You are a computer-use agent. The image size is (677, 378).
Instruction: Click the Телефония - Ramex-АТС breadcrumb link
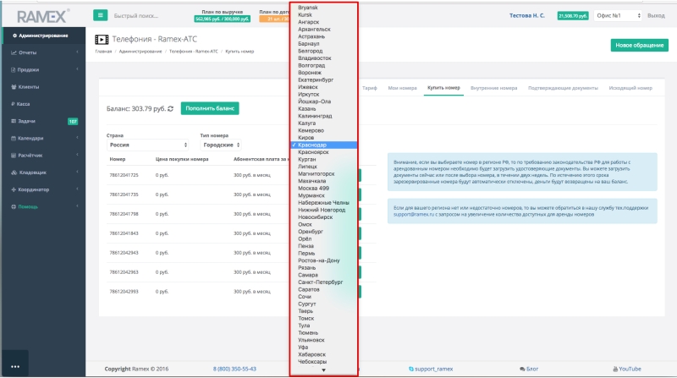194,52
